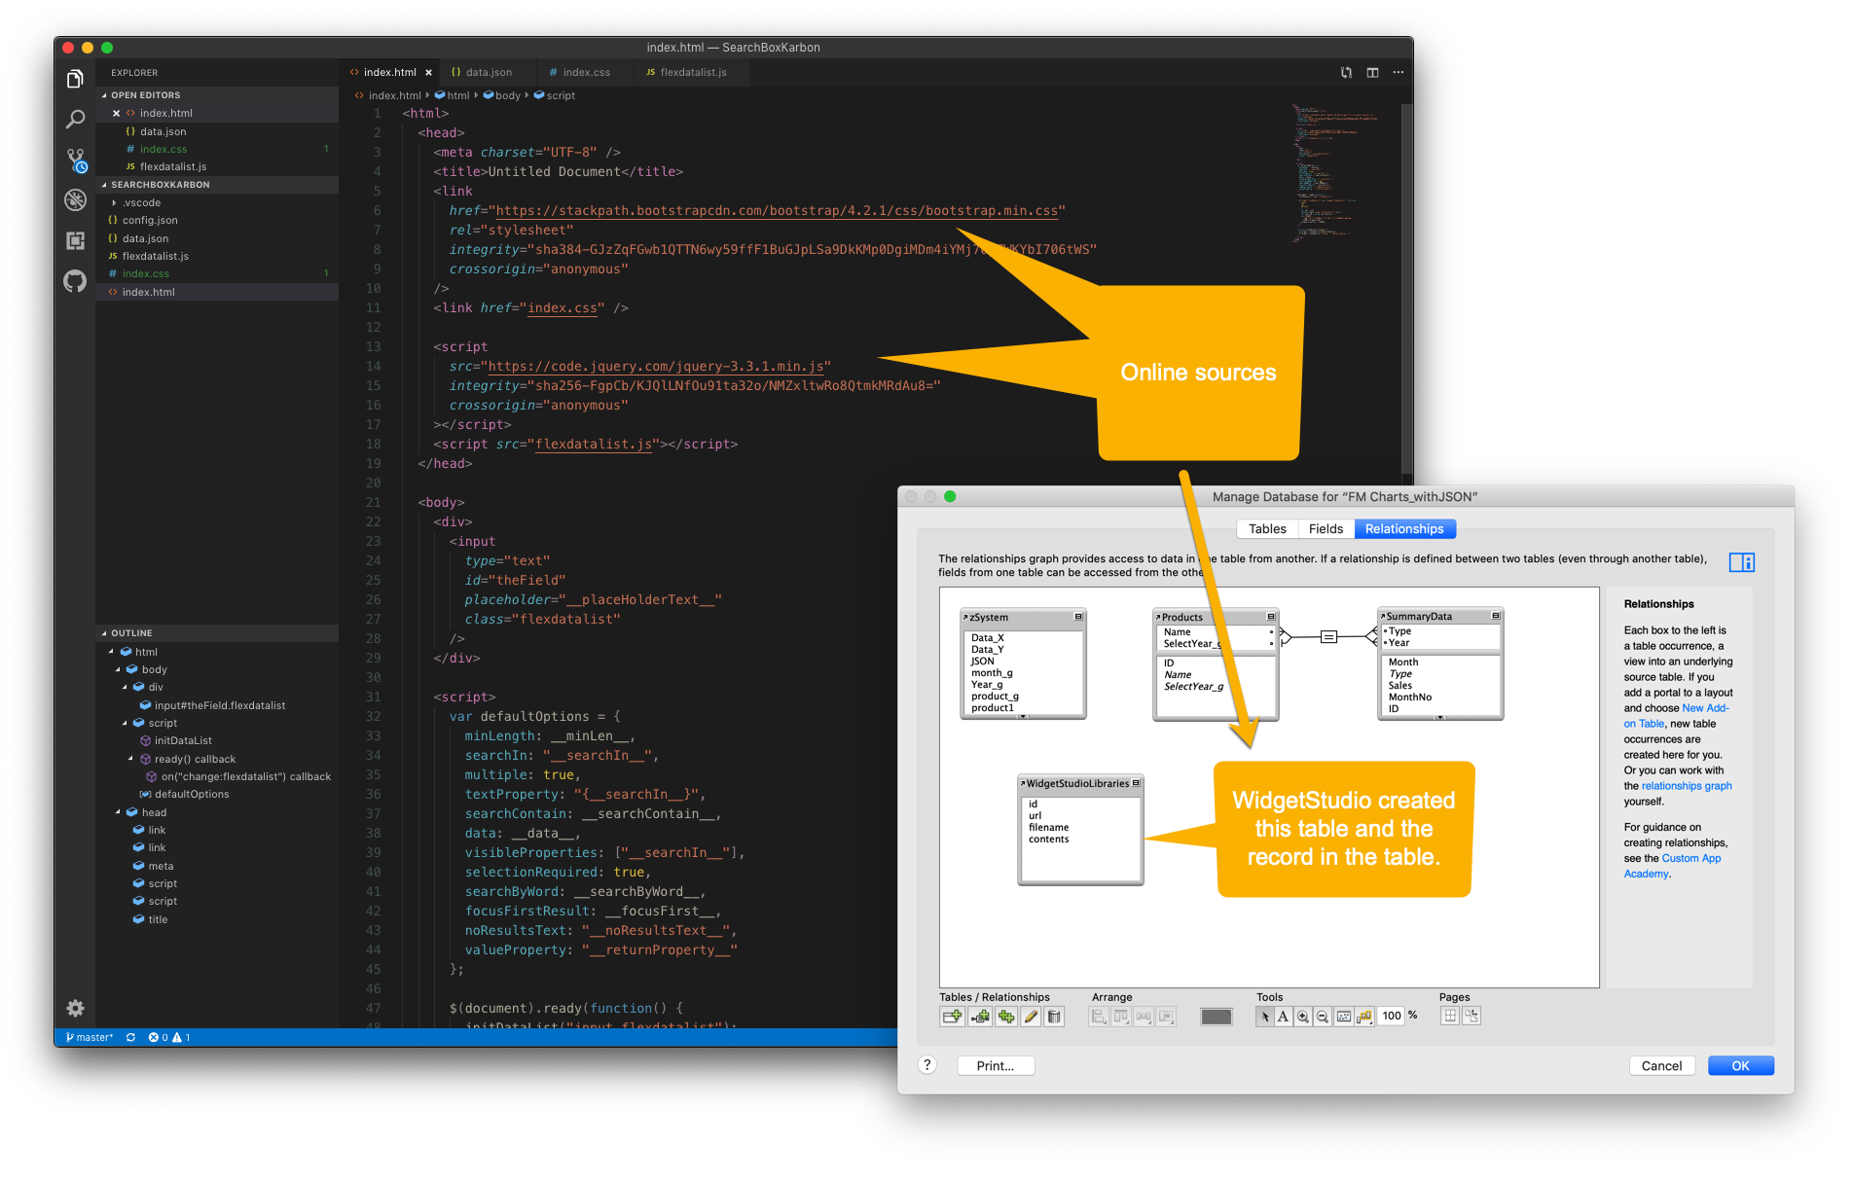Image resolution: width=1853 pixels, height=1180 pixels.
Task: Click the blue OK button
Action: (1740, 1066)
